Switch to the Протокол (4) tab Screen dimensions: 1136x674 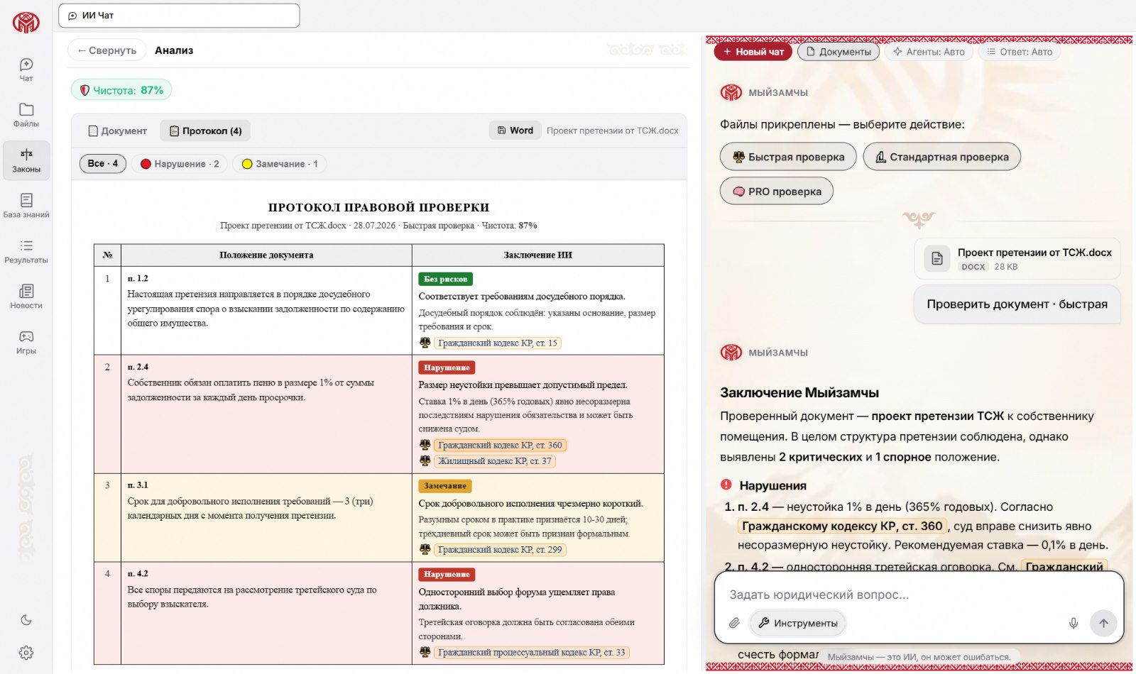[206, 131]
